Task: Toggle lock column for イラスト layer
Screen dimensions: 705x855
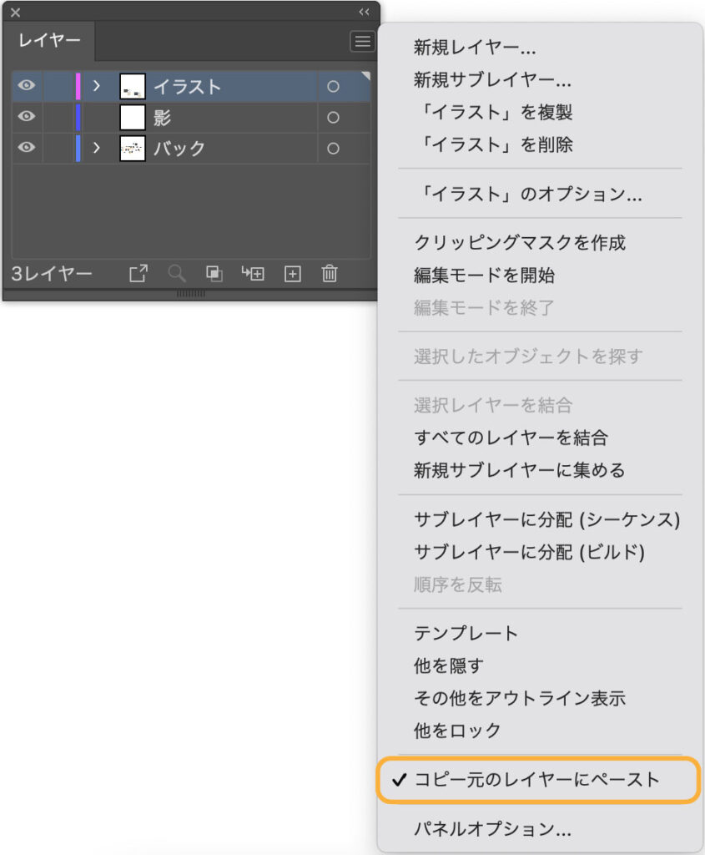Action: click(x=58, y=86)
